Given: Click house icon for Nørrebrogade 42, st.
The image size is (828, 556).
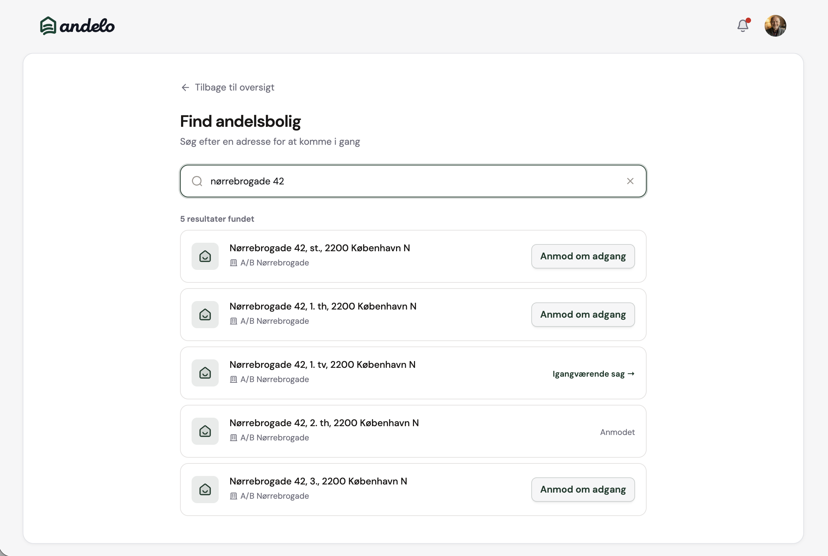Looking at the screenshot, I should 205,256.
